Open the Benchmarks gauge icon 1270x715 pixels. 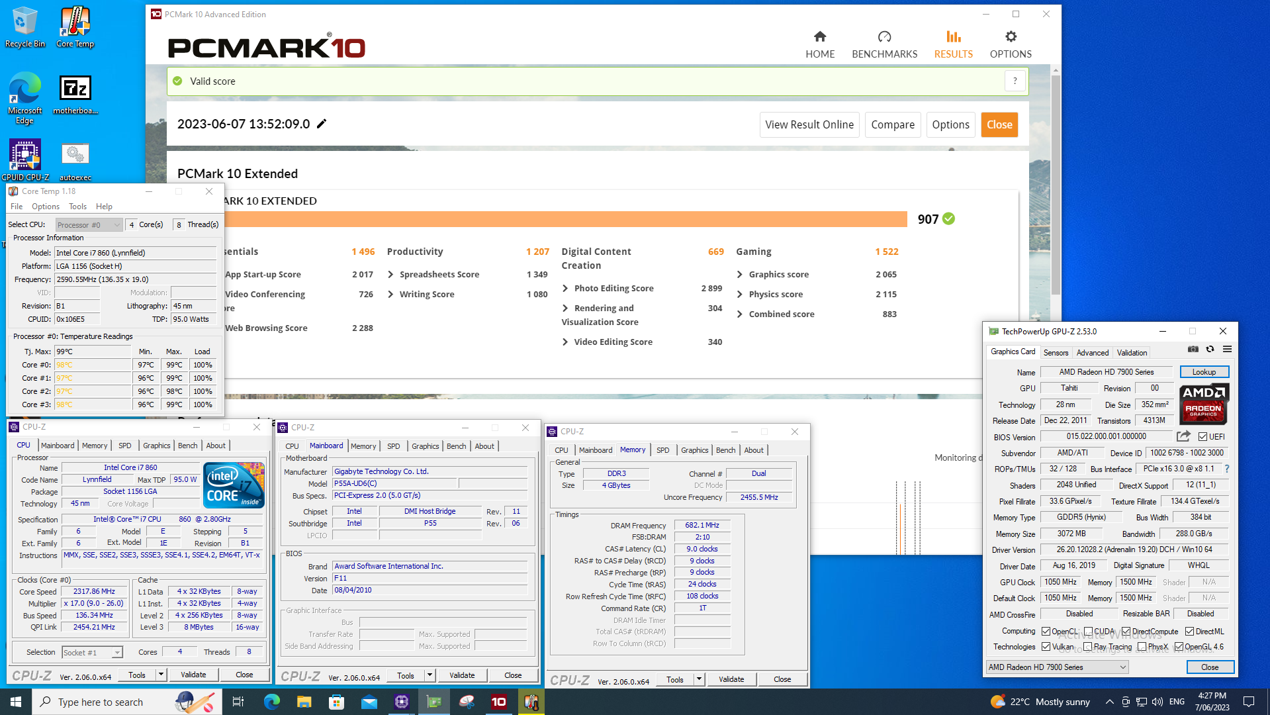[884, 36]
